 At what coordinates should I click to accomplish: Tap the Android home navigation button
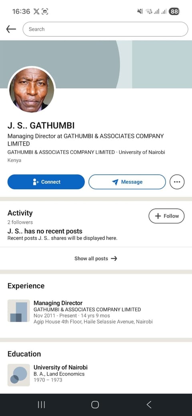[95, 404]
